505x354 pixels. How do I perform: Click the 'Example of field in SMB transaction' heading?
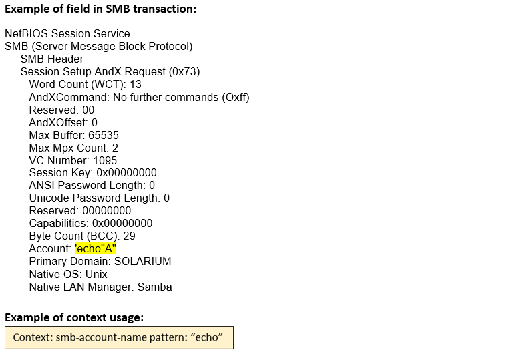click(x=100, y=9)
